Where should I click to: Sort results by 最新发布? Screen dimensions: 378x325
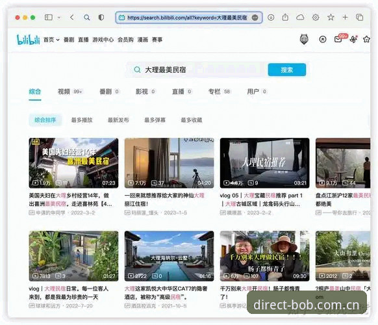pos(118,120)
